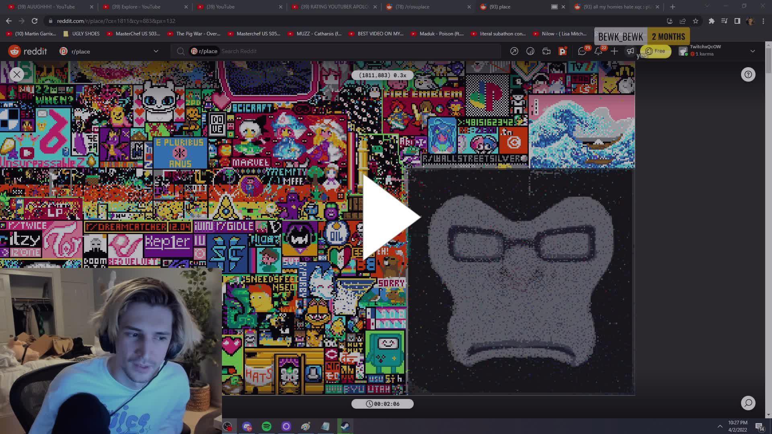
Task: Click the search magnifier icon in Reddit header
Action: coord(181,51)
